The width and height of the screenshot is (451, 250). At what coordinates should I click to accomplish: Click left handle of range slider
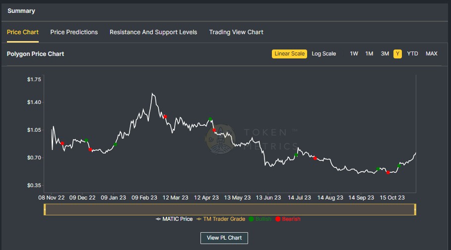pyautogui.click(x=45, y=210)
